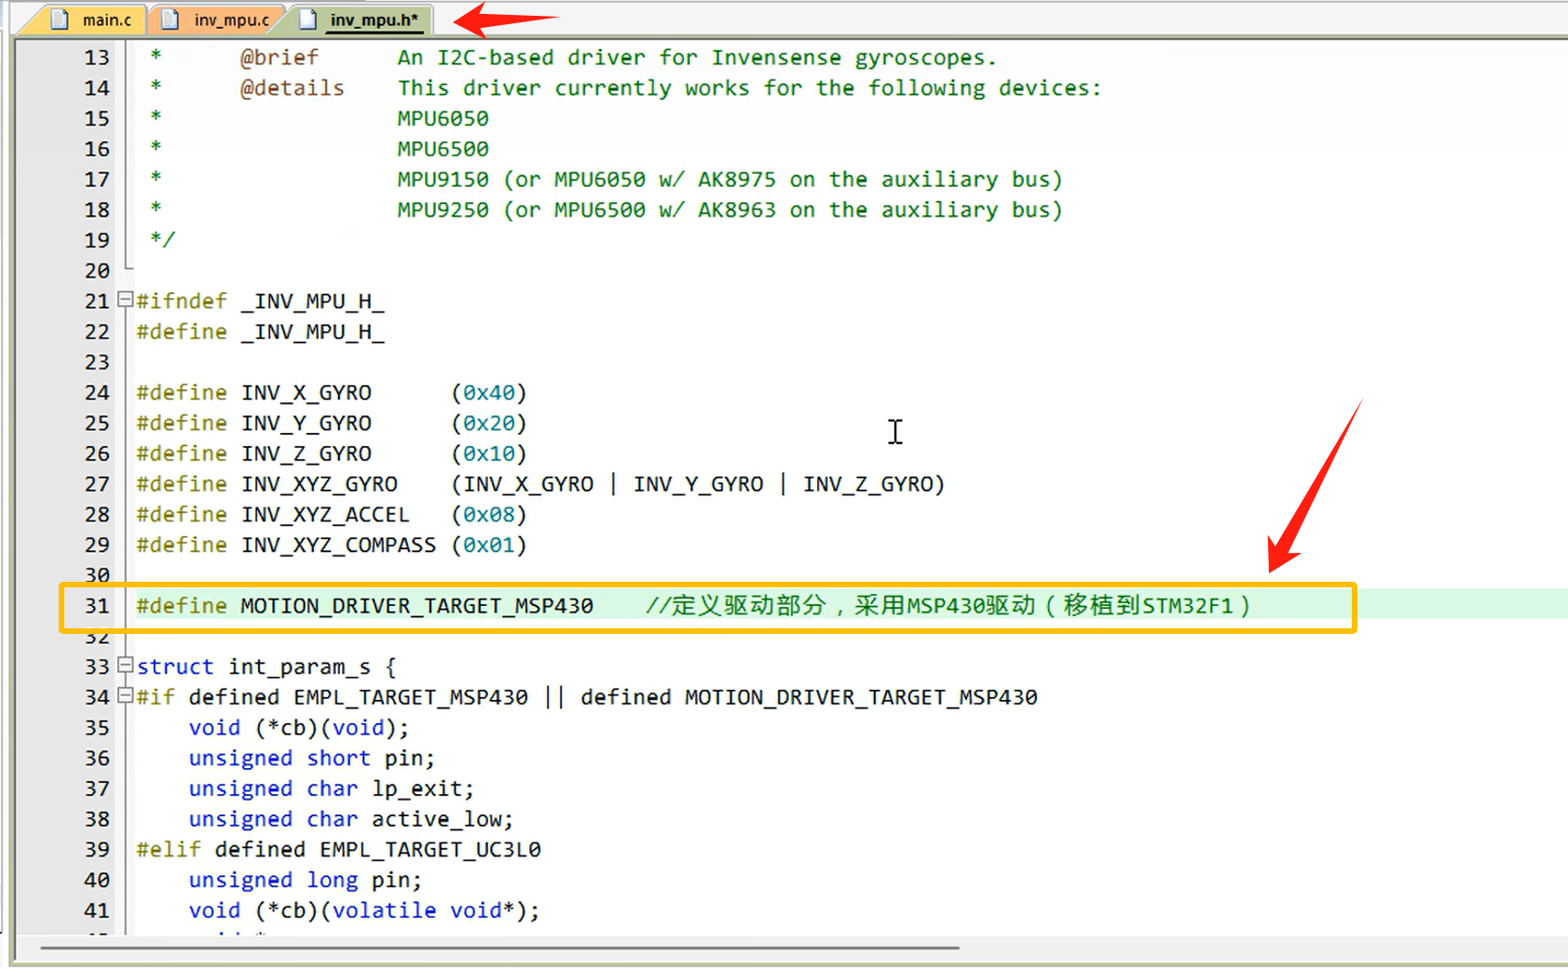
Task: Click MOTION_DRIVER_TARGET_MSP430 in the line 31 define
Action: (416, 606)
